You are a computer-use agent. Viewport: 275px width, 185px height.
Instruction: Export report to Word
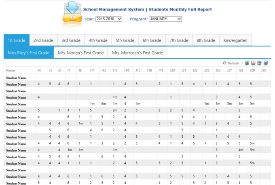266,63
